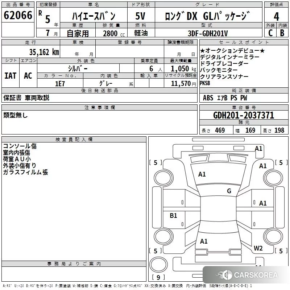Click the height value "198"
This screenshot has width=290, height=290.
[x=279, y=130]
